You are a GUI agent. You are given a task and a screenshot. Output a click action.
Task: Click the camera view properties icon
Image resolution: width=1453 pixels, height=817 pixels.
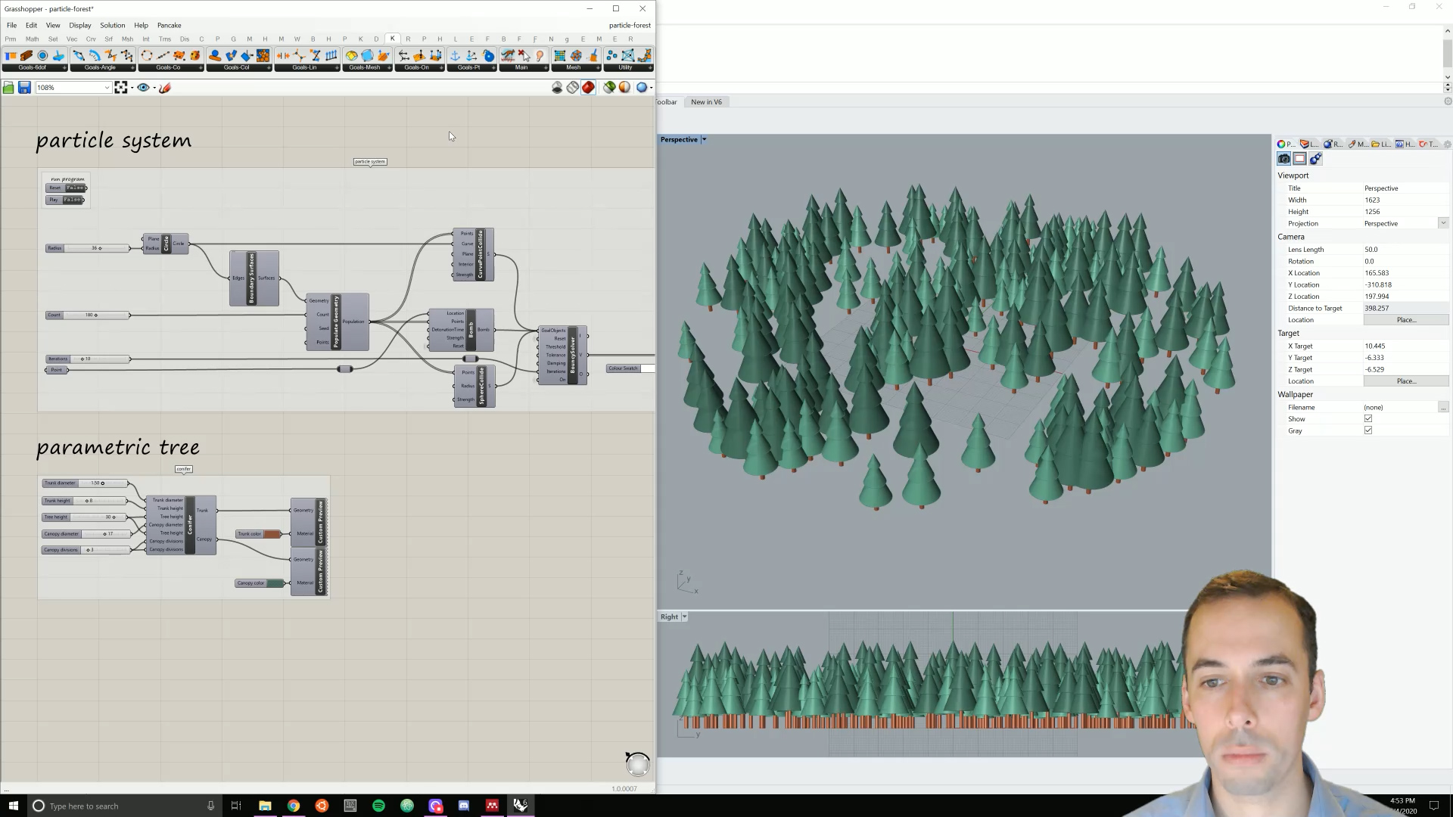(x=1283, y=159)
